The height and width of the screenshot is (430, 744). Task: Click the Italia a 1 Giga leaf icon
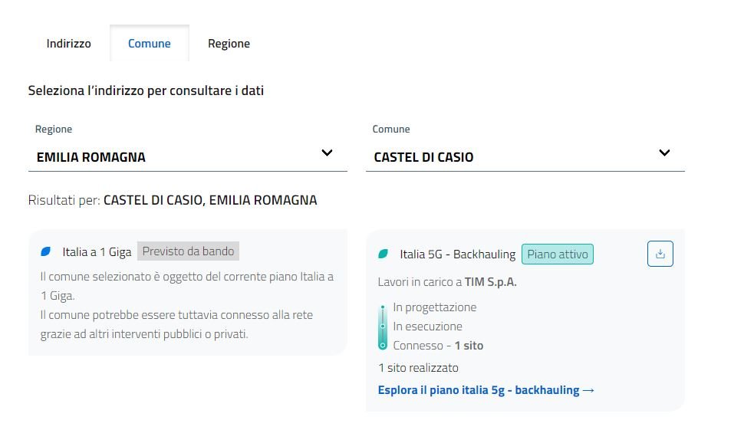46,251
